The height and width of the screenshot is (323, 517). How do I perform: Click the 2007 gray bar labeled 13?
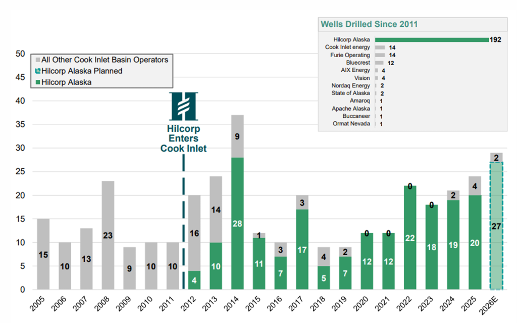point(86,259)
